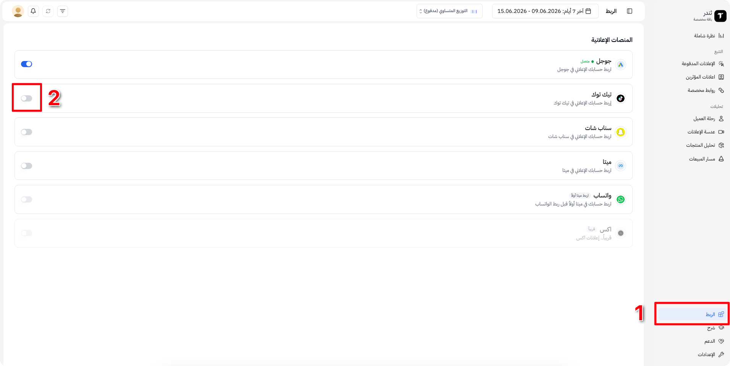The width and height of the screenshot is (730, 366).
Task: Click the اربط ميتا أولاً badge
Action: (580, 196)
